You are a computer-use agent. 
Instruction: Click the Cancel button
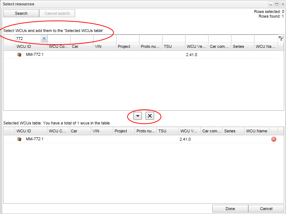266,209
